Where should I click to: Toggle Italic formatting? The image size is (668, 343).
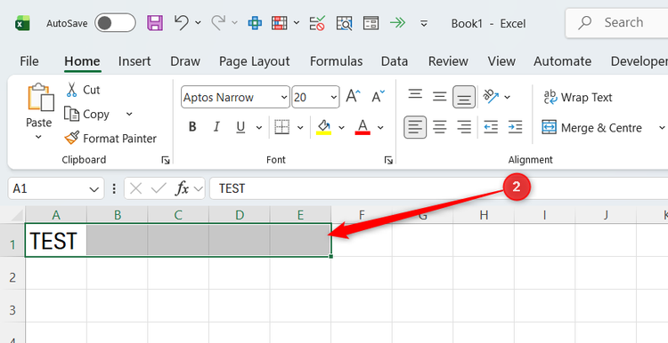tap(216, 127)
